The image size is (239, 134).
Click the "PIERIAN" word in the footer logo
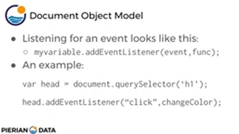tap(15, 130)
